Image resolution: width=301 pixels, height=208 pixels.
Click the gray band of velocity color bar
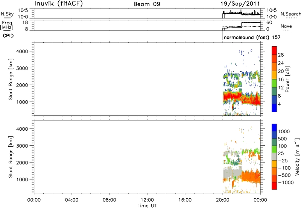(x=274, y=157)
